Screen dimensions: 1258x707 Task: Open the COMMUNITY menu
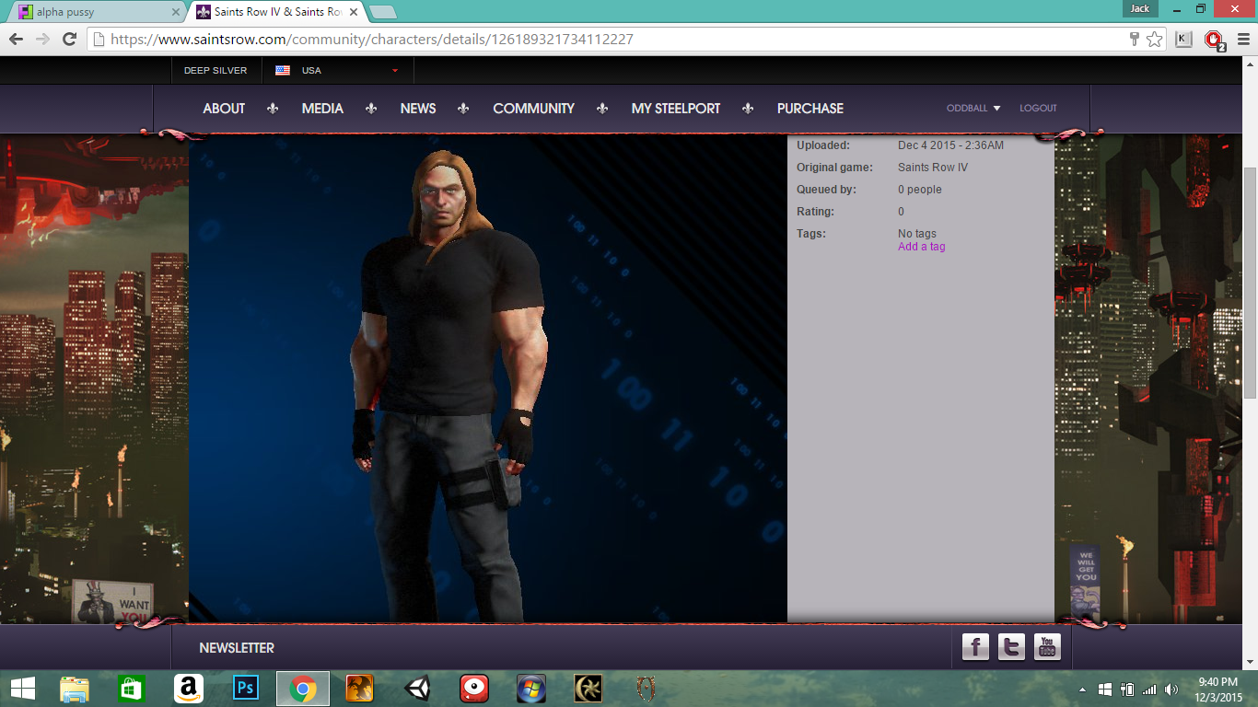pos(533,109)
